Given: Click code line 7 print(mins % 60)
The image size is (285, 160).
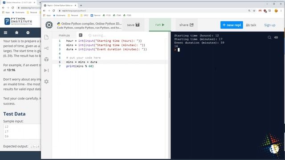Looking at the screenshot, I should pyautogui.click(x=80, y=66).
